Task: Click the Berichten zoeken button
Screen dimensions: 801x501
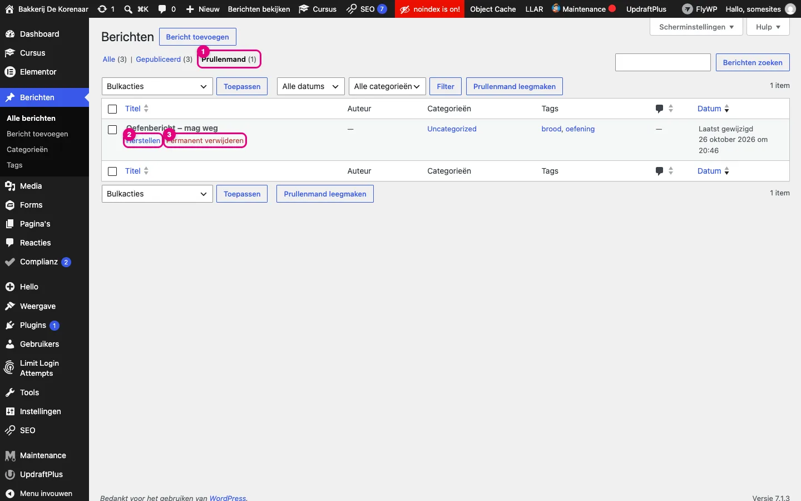Action: click(x=753, y=62)
